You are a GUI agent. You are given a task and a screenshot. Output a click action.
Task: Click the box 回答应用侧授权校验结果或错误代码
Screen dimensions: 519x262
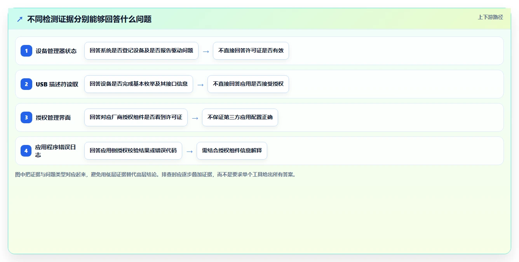pos(133,151)
